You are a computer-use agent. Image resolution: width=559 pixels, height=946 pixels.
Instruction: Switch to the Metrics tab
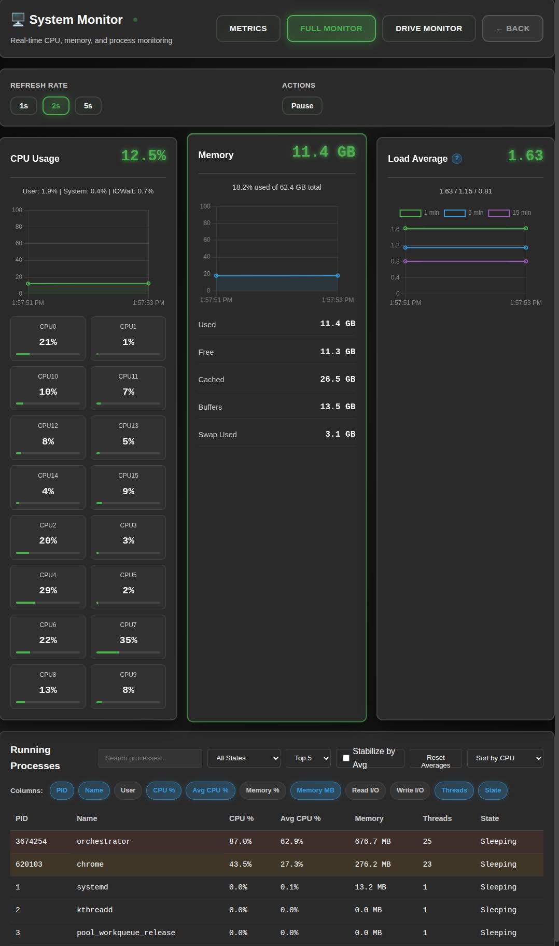click(248, 29)
